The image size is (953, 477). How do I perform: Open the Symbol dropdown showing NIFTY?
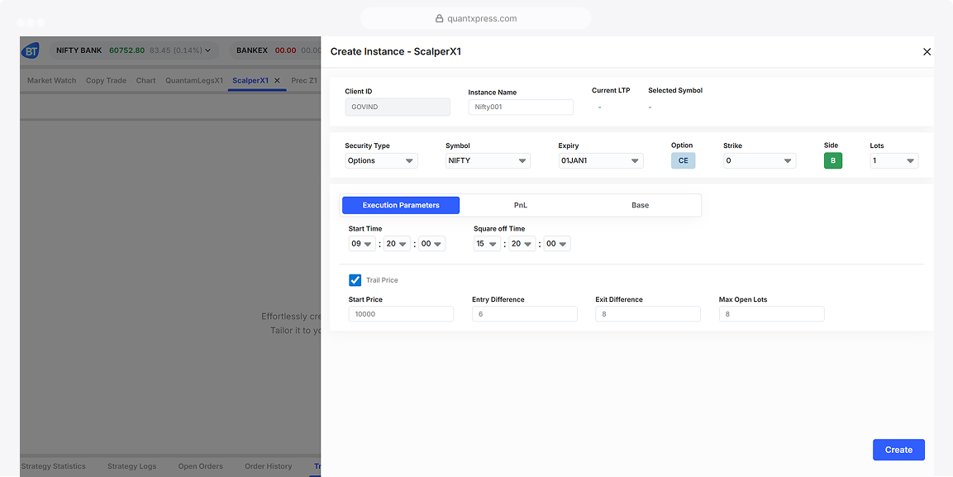pos(488,160)
